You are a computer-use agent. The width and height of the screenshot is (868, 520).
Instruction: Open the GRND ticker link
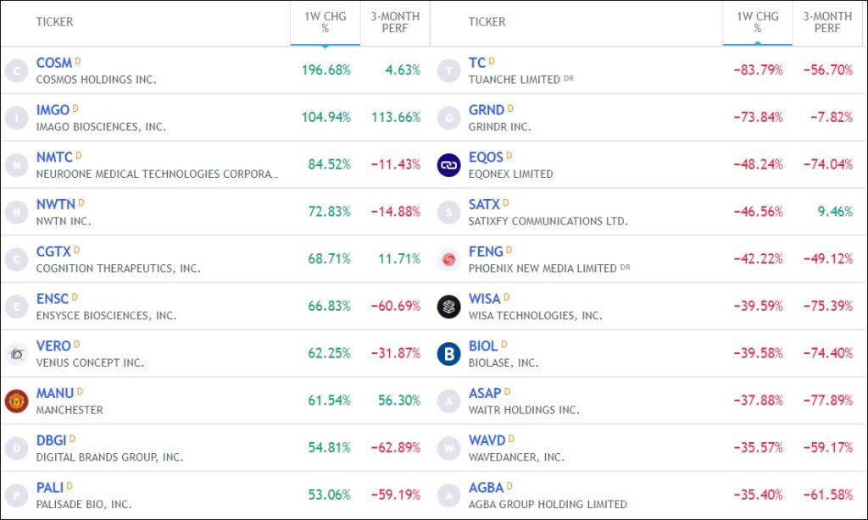487,110
